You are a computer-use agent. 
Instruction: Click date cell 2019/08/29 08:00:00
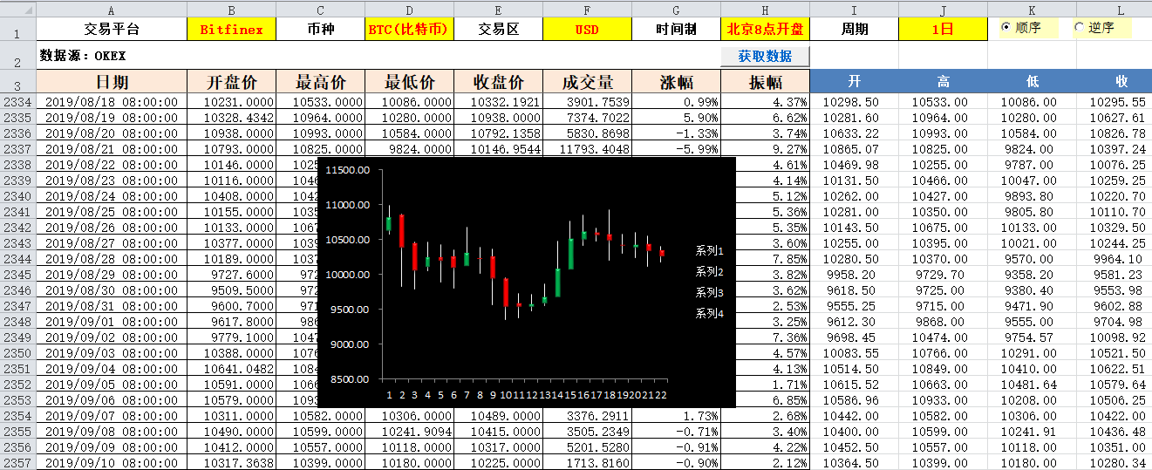coord(112,275)
